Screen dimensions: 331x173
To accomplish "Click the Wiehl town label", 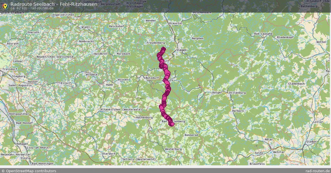I will tap(86, 27).
